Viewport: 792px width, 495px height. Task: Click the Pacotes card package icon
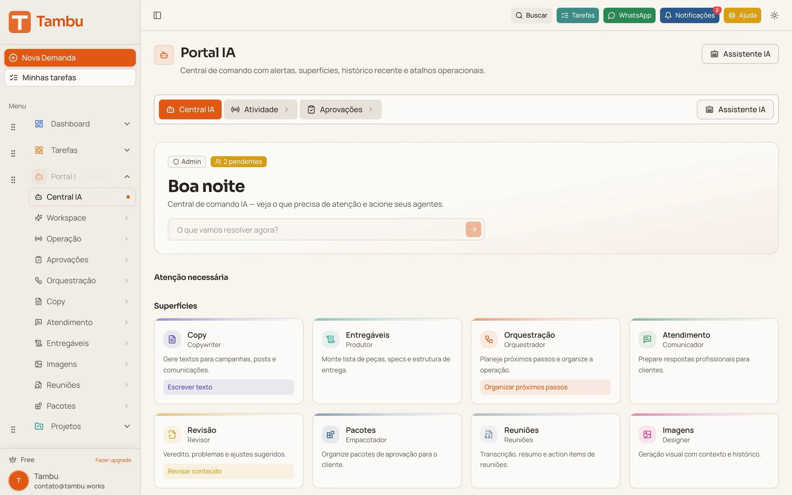tap(330, 435)
